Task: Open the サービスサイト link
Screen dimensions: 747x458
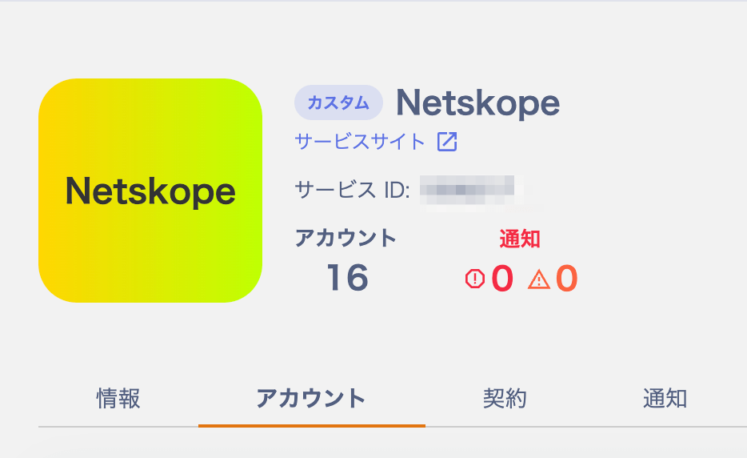Action: tap(360, 142)
